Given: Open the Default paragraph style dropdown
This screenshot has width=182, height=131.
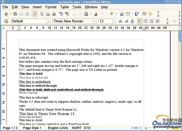Looking at the screenshot, I should click(x=49, y=21).
